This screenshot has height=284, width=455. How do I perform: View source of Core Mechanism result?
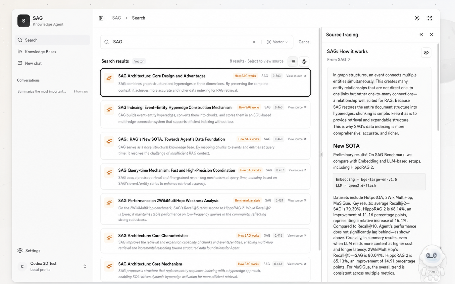click(x=297, y=264)
